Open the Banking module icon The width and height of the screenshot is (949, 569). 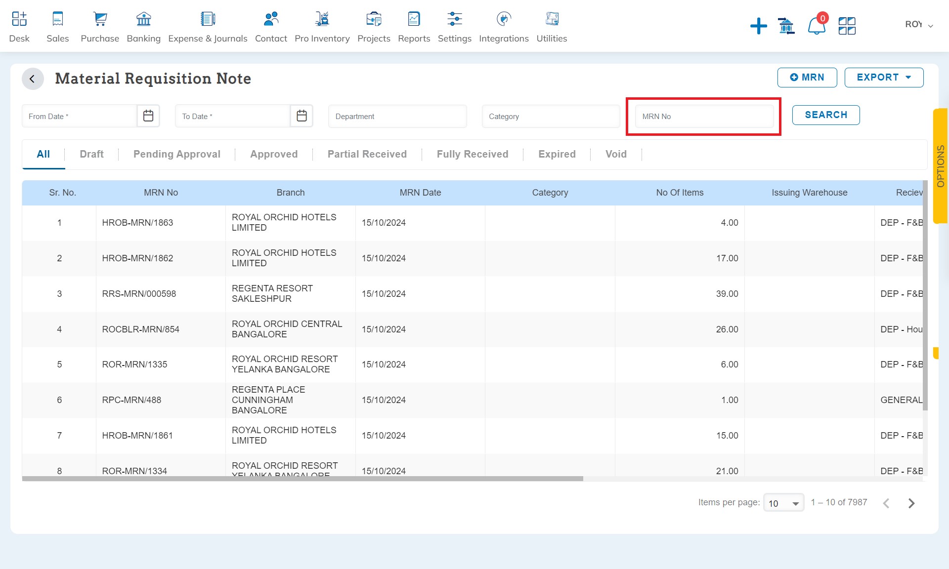tap(143, 19)
